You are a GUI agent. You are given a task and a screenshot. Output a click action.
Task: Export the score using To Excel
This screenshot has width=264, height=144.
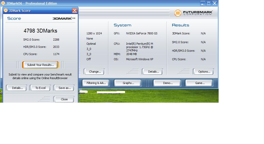[40, 88]
